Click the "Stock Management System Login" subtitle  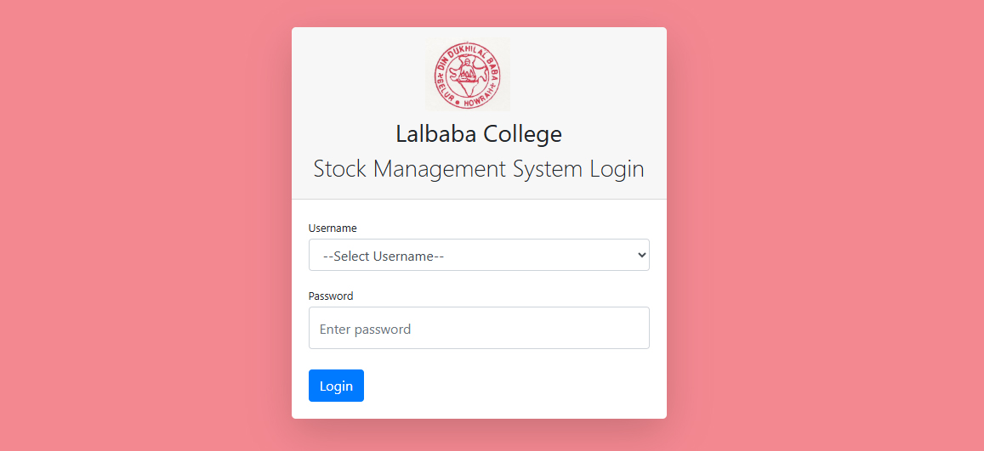pos(479,169)
